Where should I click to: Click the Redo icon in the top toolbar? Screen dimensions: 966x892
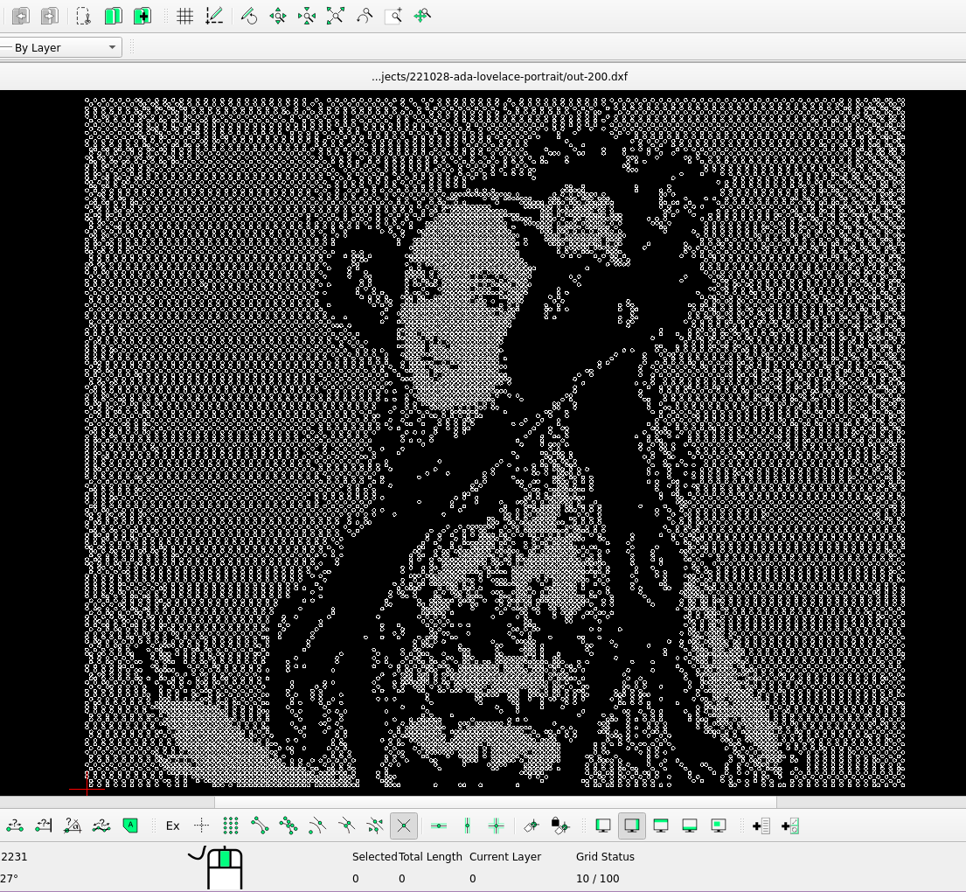[x=50, y=16]
